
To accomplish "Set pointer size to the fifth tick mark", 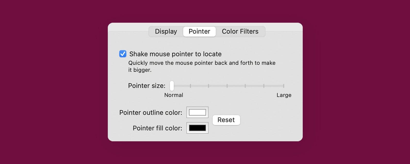I will (x=245, y=86).
